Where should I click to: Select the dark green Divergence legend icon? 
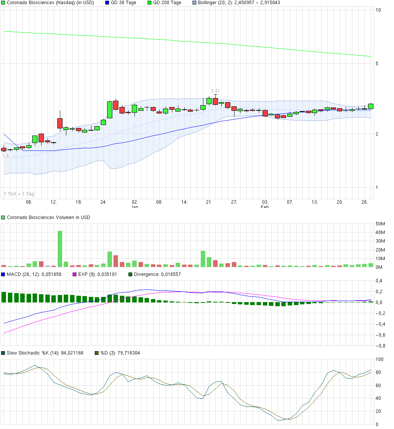131,274
